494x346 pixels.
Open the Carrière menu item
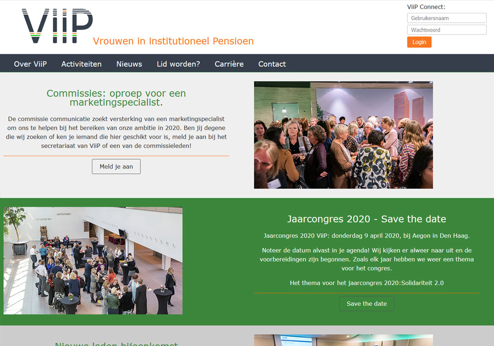(229, 64)
